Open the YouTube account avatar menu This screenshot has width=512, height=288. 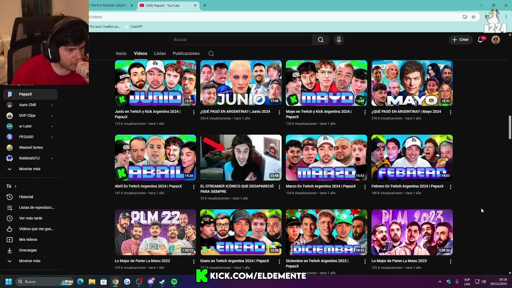[x=496, y=40]
